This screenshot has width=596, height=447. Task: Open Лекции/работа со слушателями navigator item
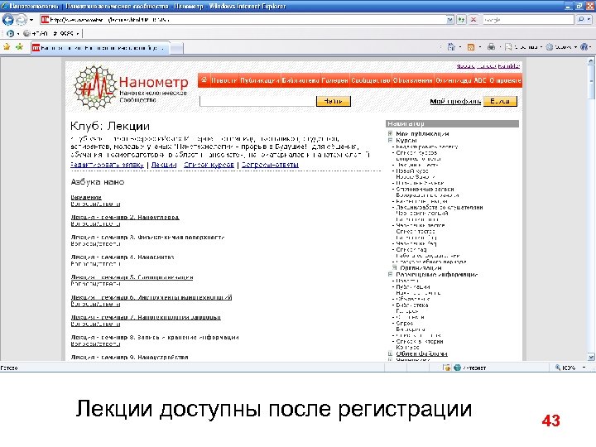click(440, 207)
